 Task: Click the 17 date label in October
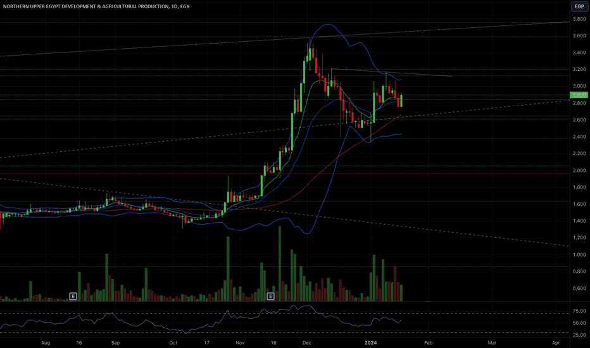pos(206,343)
